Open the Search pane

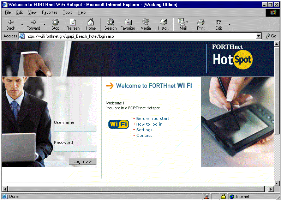pyautogui.click(x=110, y=25)
